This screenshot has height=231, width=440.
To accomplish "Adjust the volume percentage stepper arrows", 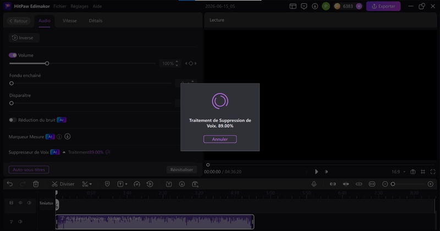I will click(x=177, y=64).
